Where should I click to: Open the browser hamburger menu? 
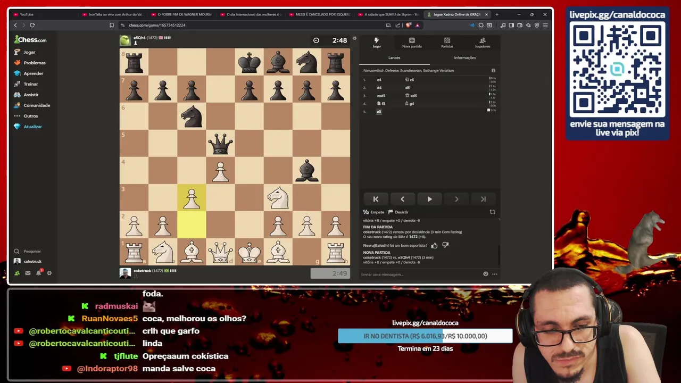545,25
